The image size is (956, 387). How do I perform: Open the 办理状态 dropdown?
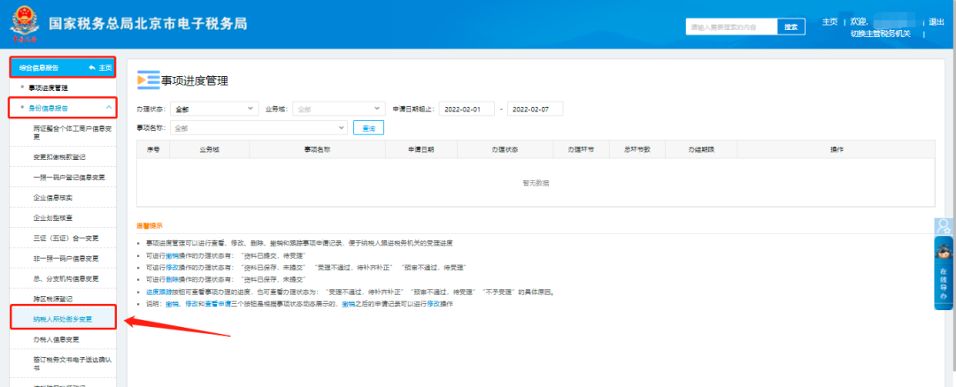pos(214,109)
